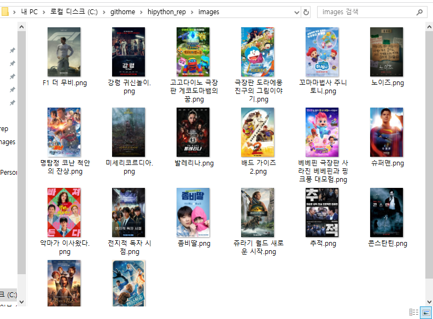Click the 추적.png file name

[x=323, y=244]
